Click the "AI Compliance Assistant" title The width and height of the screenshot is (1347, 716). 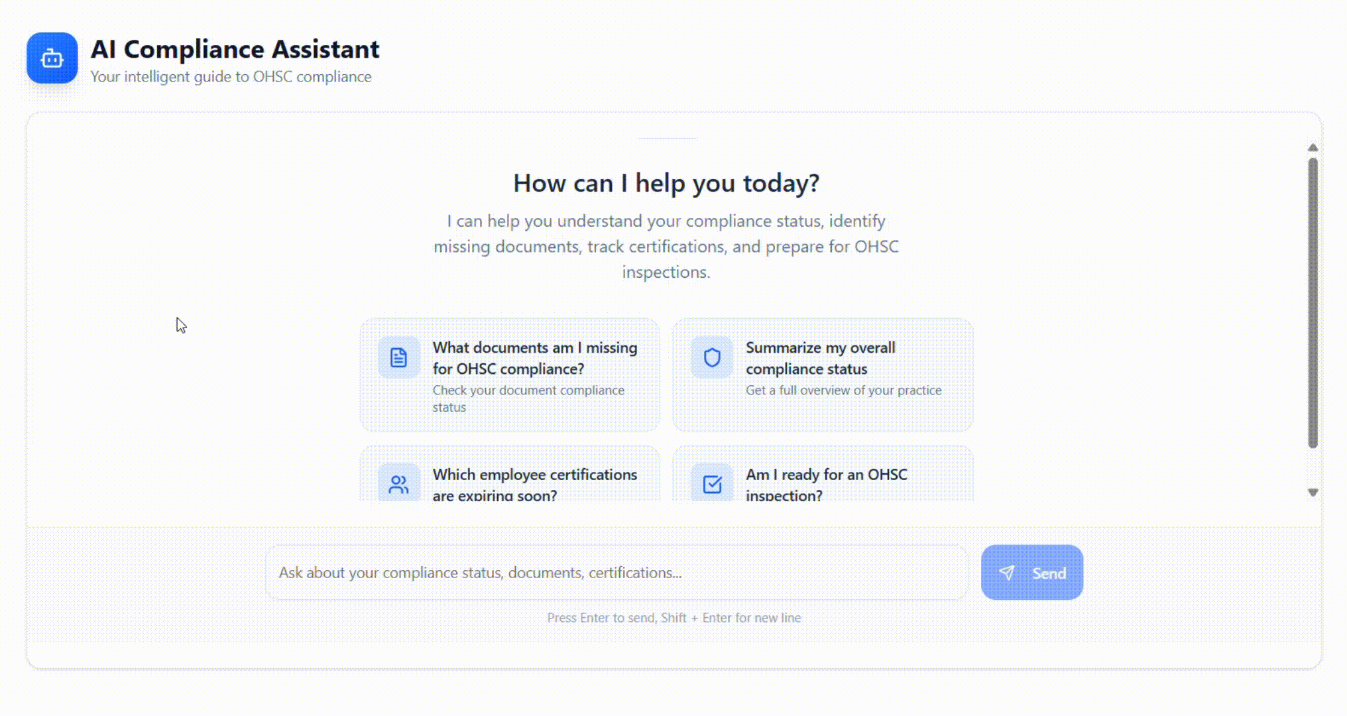(x=235, y=49)
